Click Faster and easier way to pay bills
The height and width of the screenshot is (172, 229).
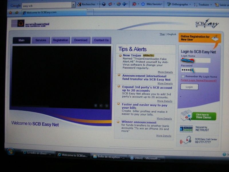pyautogui.click(x=145, y=106)
